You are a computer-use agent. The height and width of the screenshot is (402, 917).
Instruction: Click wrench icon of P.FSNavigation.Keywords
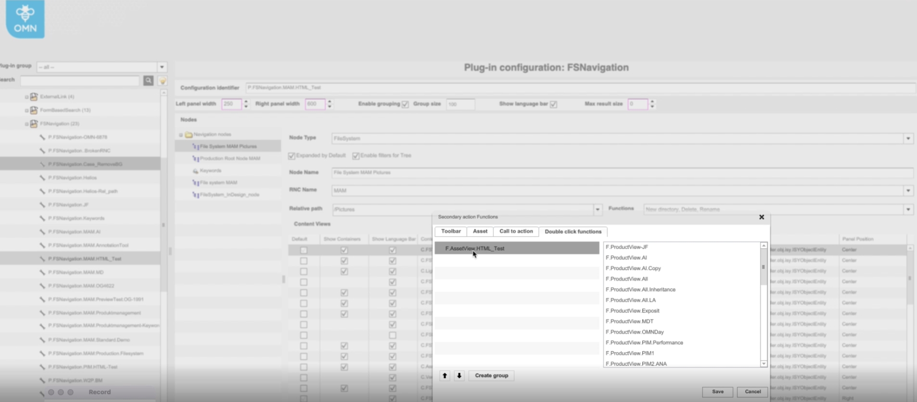click(x=42, y=218)
